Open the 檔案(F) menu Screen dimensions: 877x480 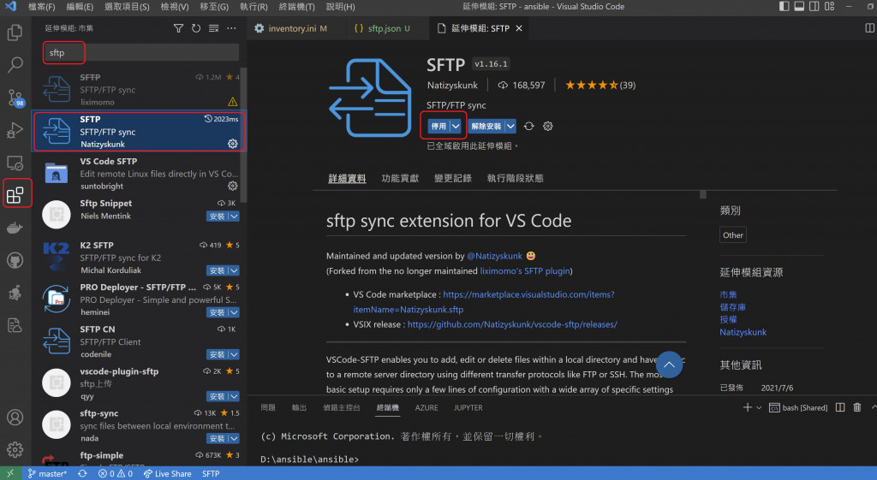[42, 7]
